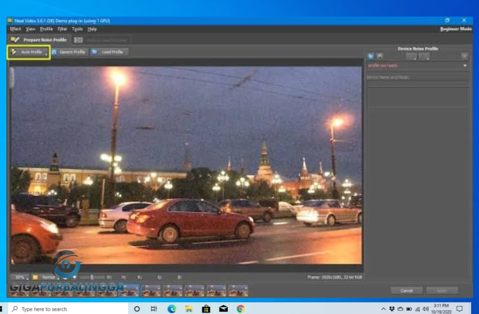Adjust the viewer brightness slider handle
The image size is (479, 314).
(x=92, y=277)
